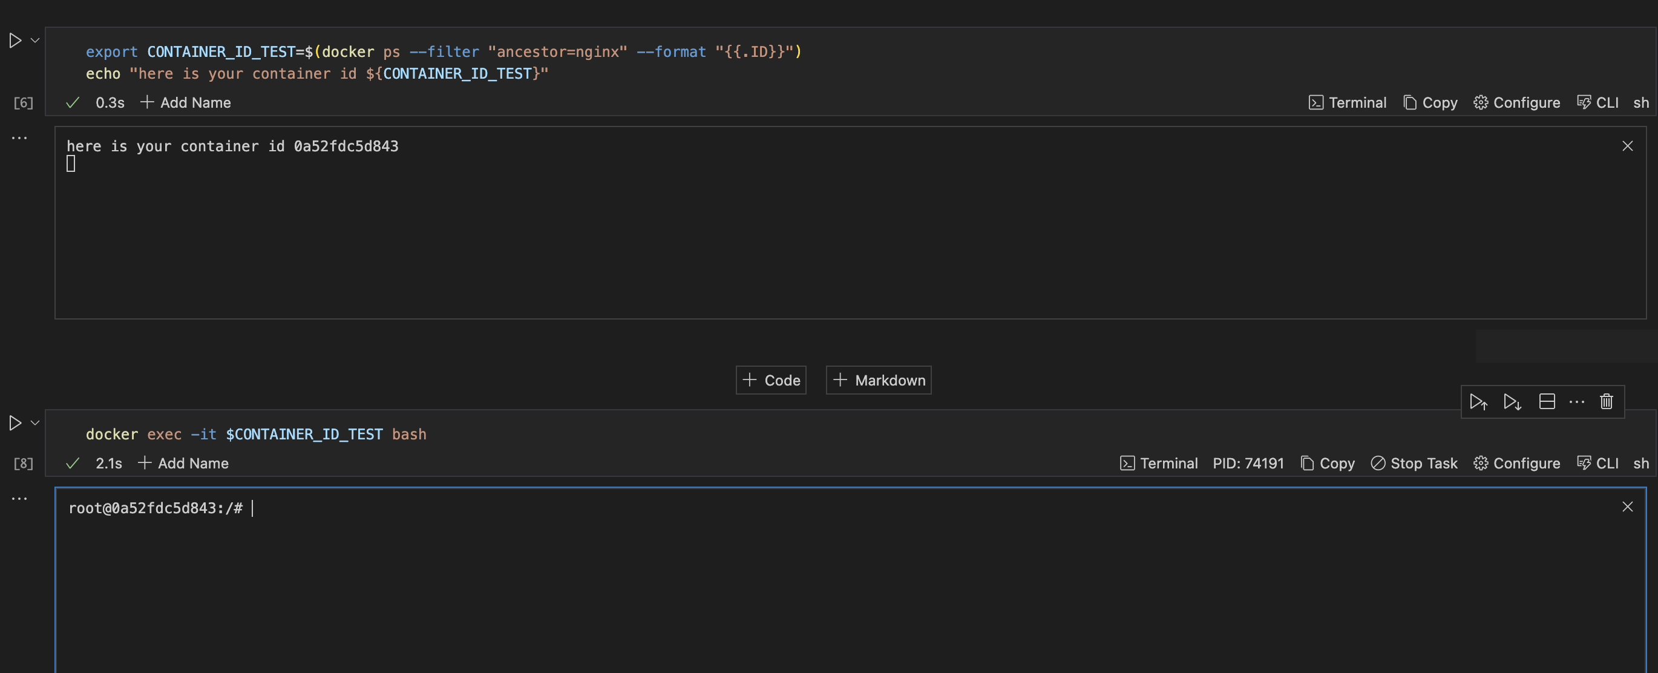Image resolution: width=1658 pixels, height=673 pixels.
Task: Add Name to the docker exec cell
Action: 183,463
